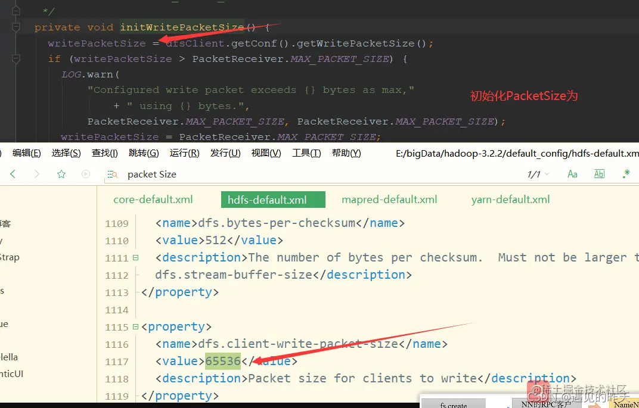
Task: Open the 选择(S) menu
Action: coord(66,153)
